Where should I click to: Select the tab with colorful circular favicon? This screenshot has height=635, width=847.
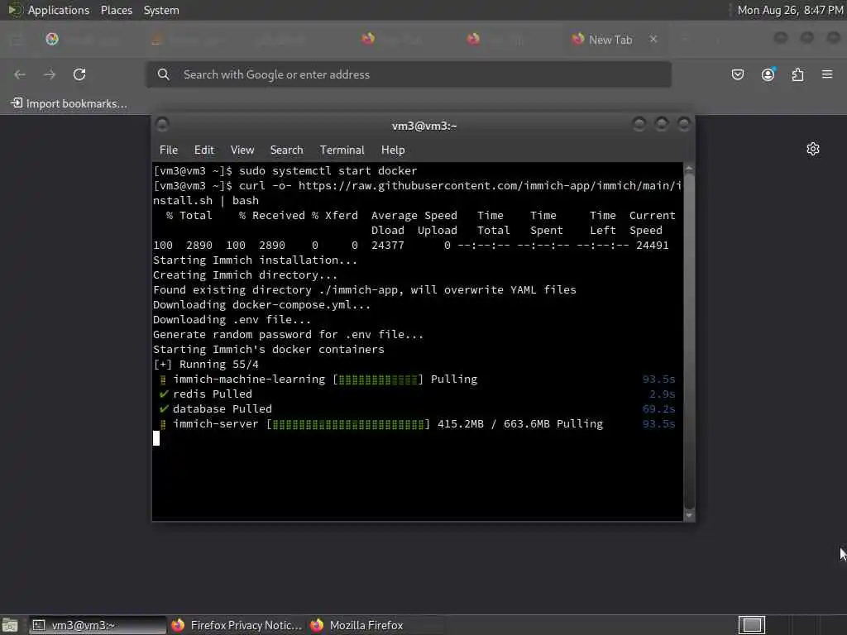click(52, 39)
